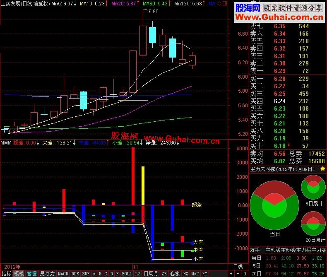Screen dimensions: 327x277
Task: Click the 6.95 high price marker
Action: (154, 12)
